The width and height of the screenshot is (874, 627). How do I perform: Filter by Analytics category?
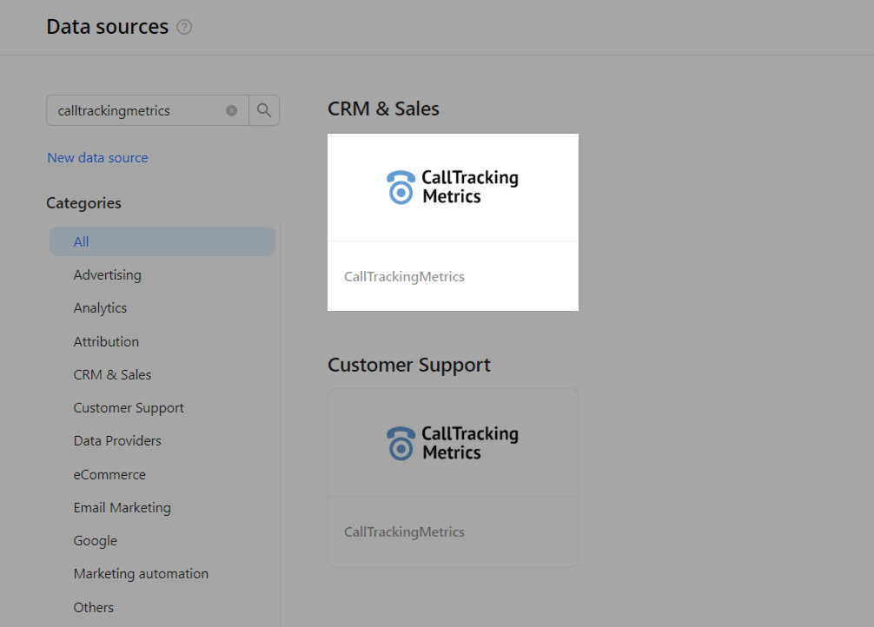pos(100,307)
